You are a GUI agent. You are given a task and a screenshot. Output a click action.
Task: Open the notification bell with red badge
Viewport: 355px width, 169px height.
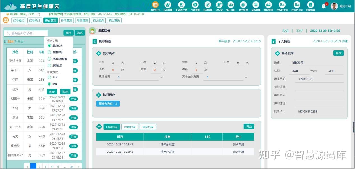324,6
